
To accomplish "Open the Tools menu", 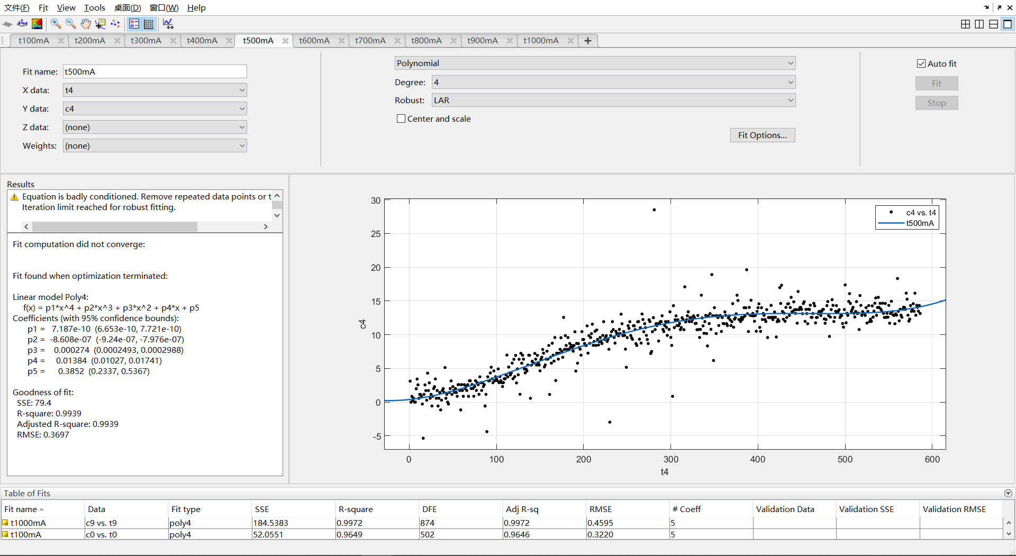I will coord(95,7).
